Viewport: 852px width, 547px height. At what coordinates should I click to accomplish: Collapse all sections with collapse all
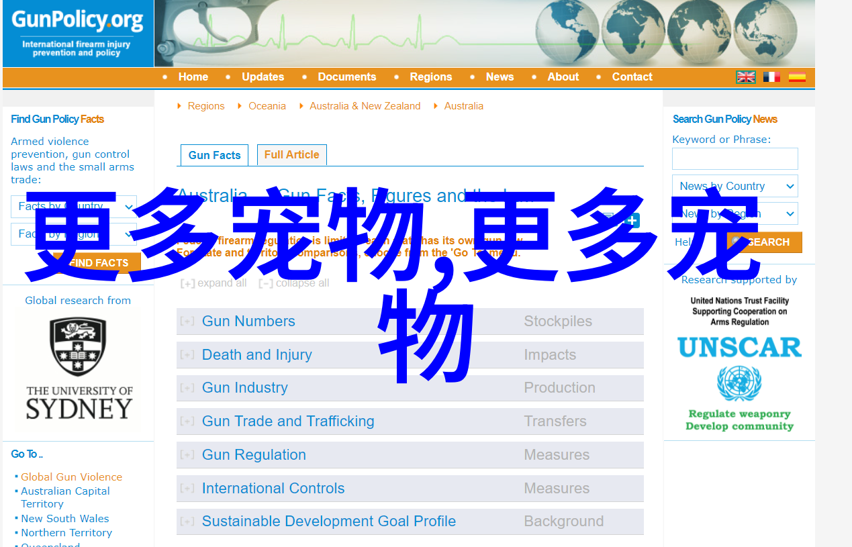click(294, 283)
